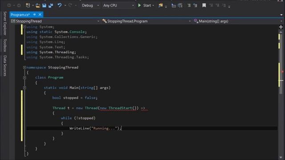
Task: Go to the next bookmark
Action: (x=217, y=5)
